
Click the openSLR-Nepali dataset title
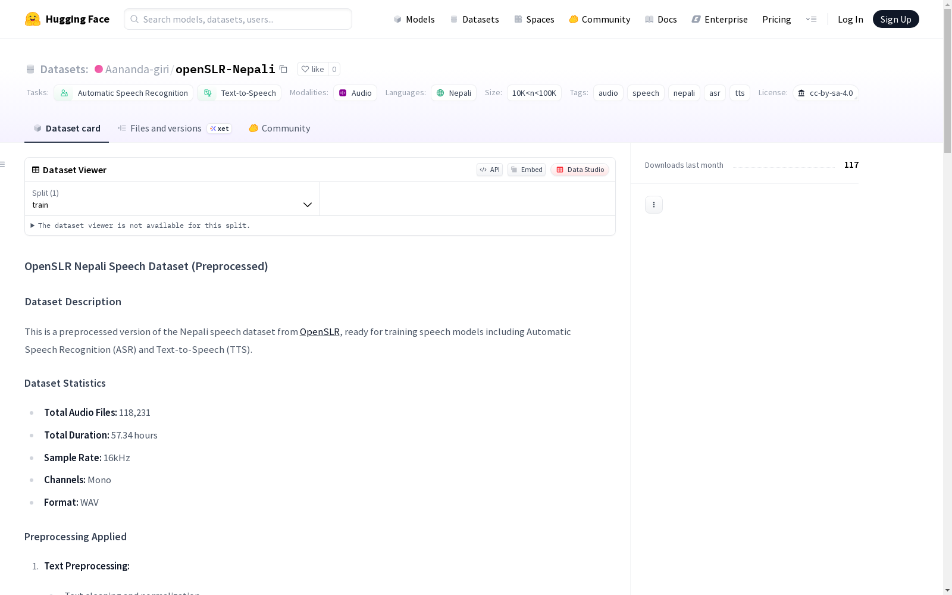pos(226,69)
